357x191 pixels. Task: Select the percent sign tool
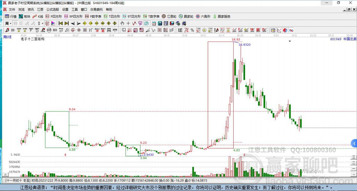click(192, 30)
